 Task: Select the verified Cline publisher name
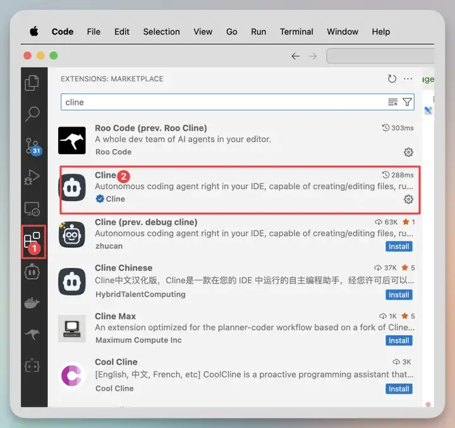tap(115, 199)
